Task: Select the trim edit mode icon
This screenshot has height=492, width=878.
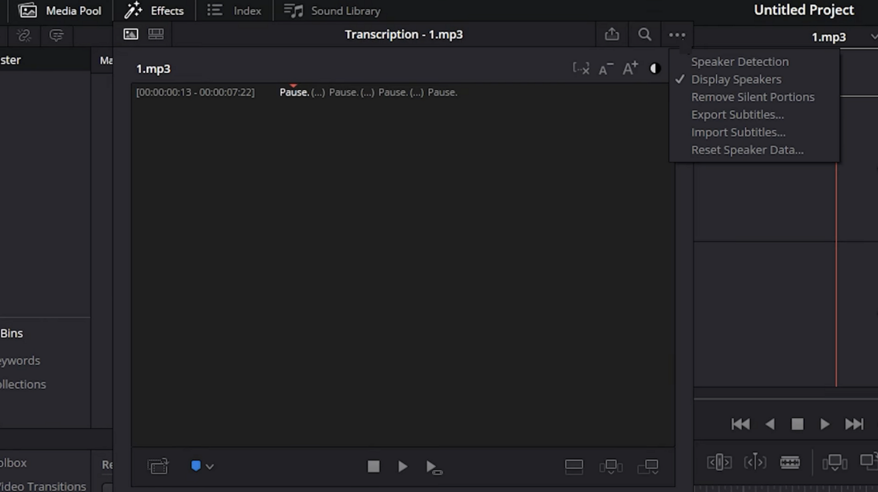Action: pyautogui.click(x=719, y=462)
